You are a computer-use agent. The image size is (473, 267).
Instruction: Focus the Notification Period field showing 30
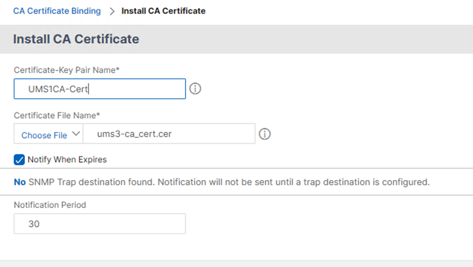[x=99, y=224]
